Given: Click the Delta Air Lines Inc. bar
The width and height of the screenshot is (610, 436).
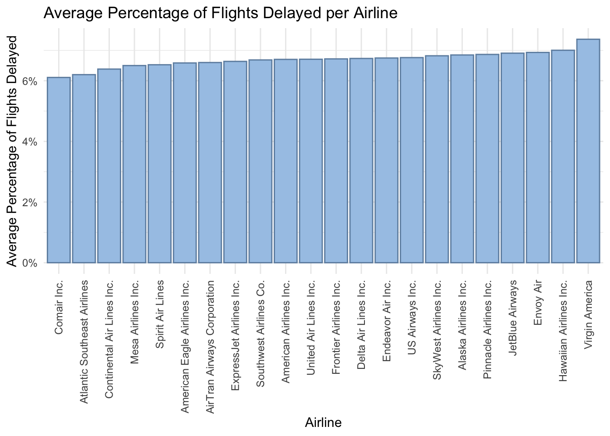Looking at the screenshot, I should point(361,160).
